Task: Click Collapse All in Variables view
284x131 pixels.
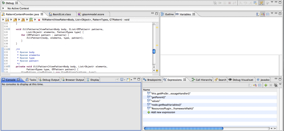Action: click(268, 14)
